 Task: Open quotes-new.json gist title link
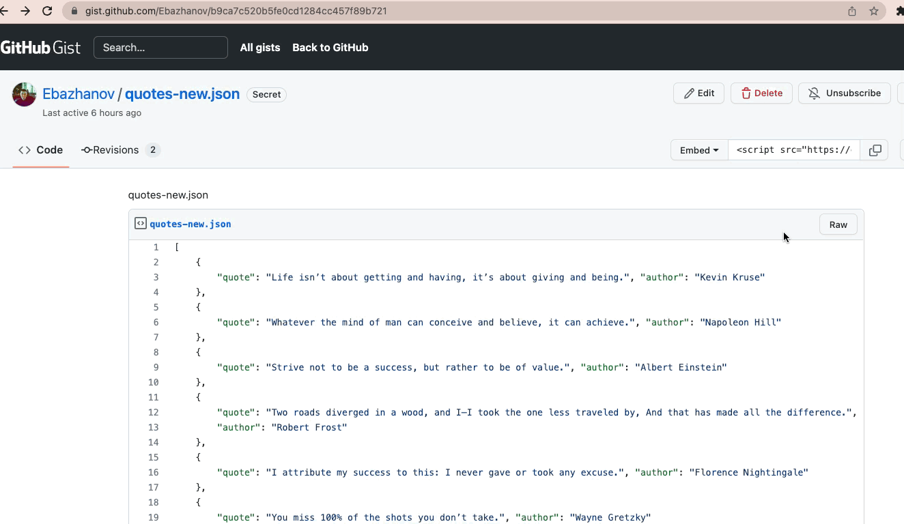click(x=182, y=94)
